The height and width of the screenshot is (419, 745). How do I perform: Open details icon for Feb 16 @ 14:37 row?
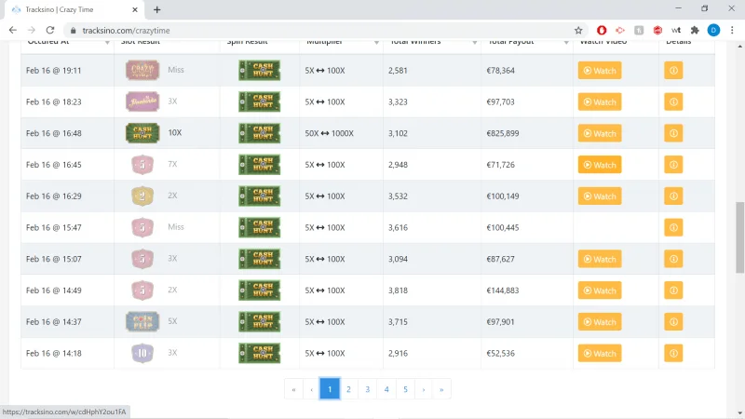(673, 321)
